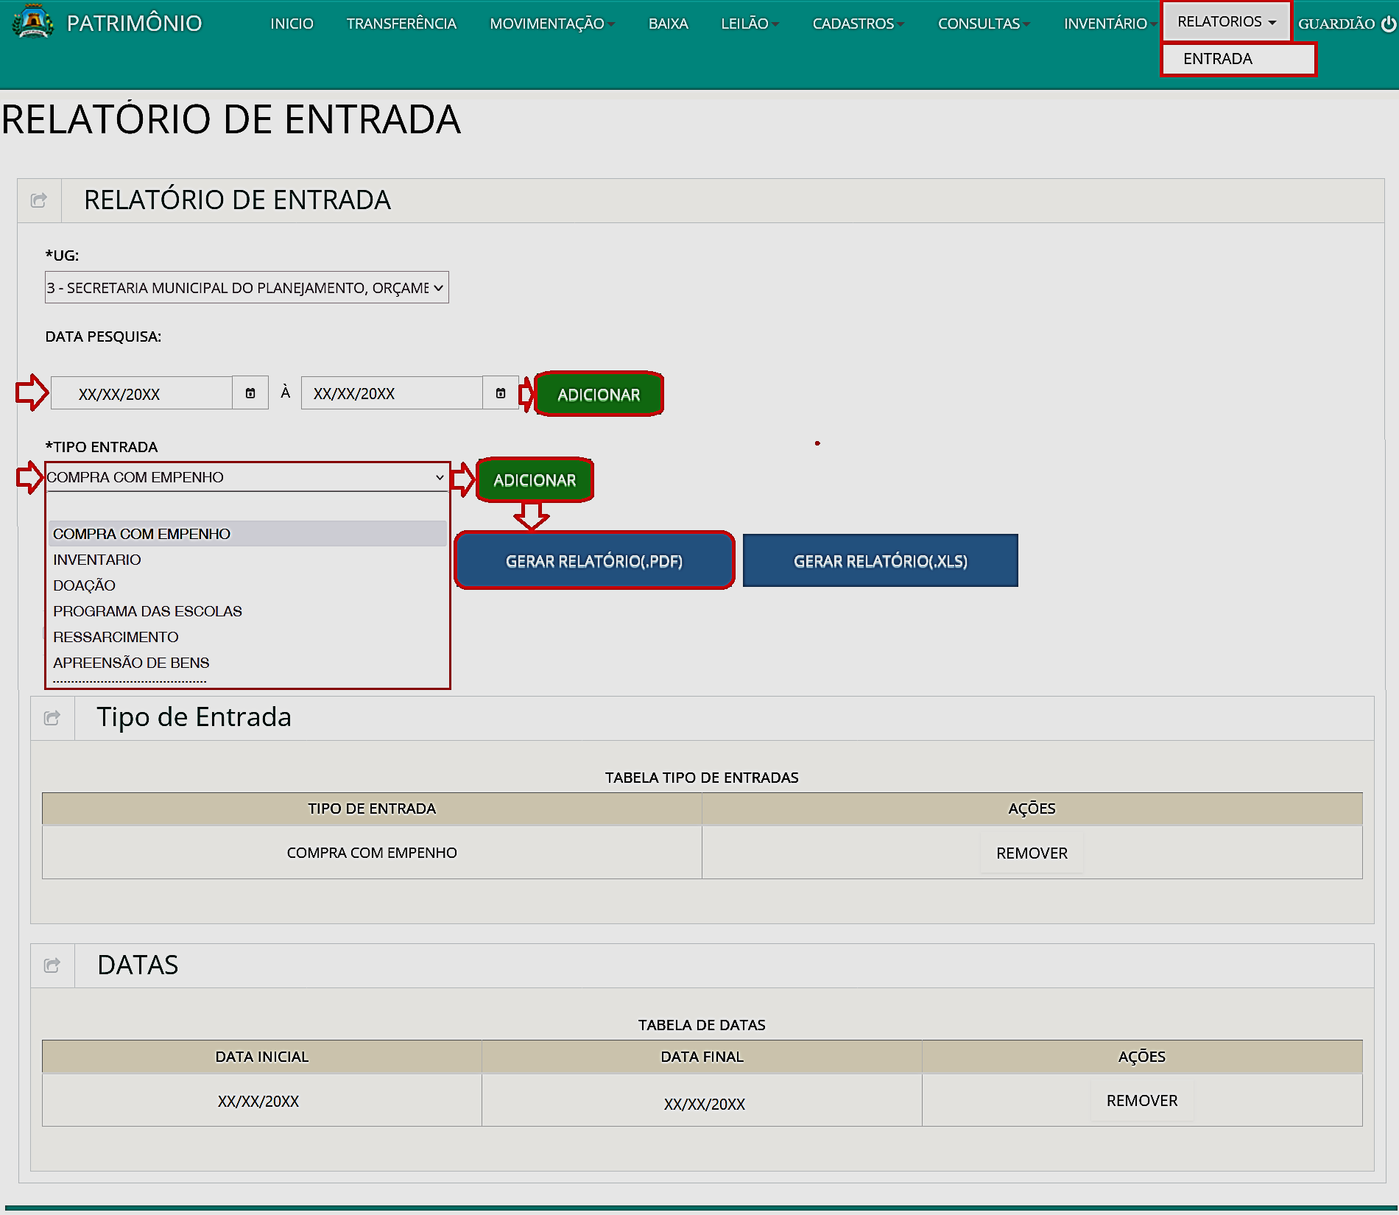Click share icon in Relatório de Entrada panel header
The width and height of the screenshot is (1399, 1215).
[39, 200]
